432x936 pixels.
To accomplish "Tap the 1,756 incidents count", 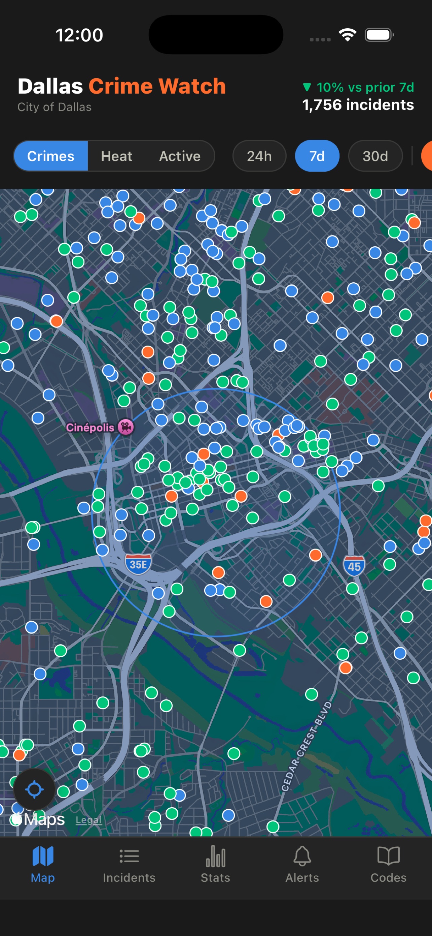I will pos(358,105).
